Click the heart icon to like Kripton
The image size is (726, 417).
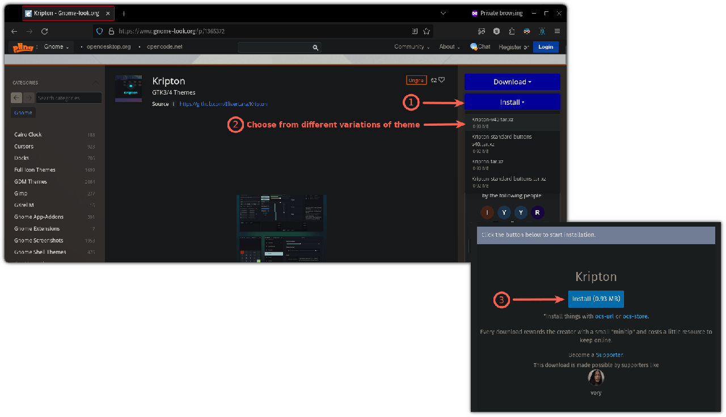(441, 80)
